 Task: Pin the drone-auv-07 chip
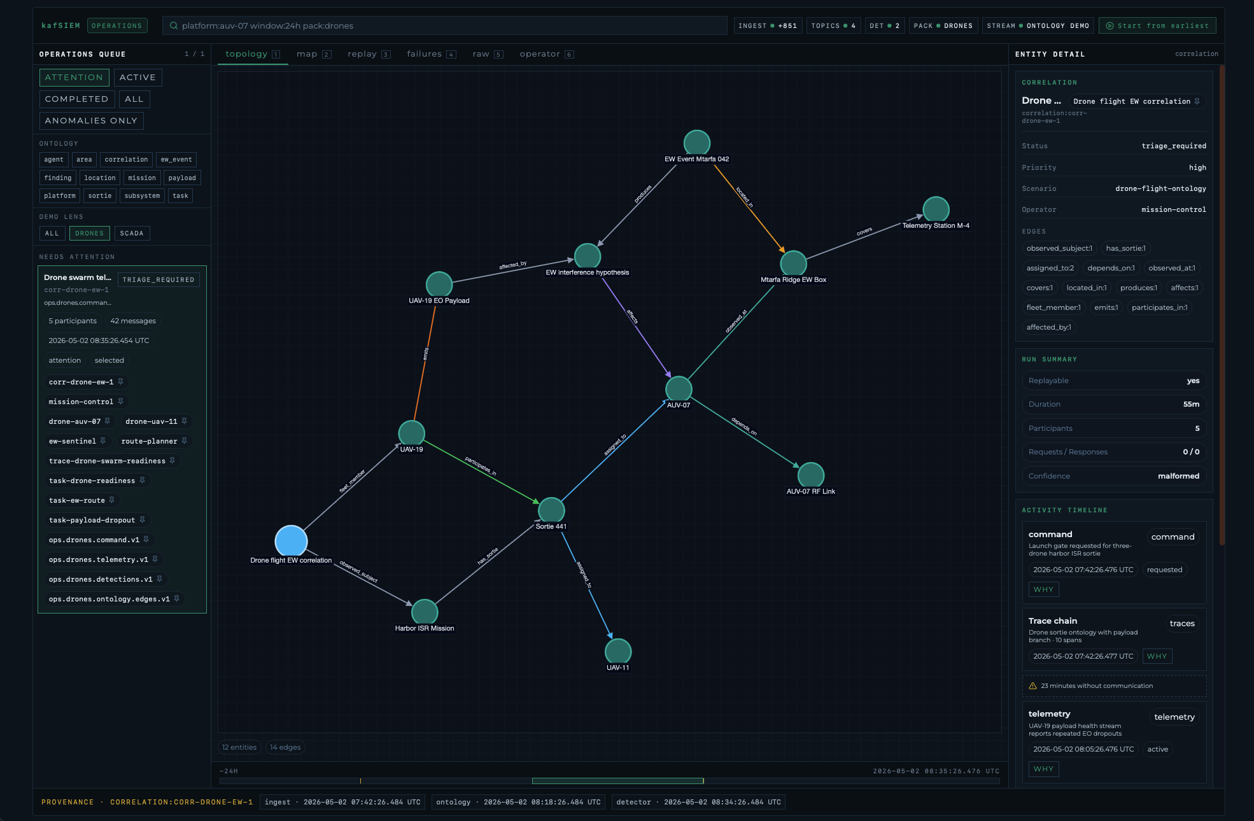click(x=108, y=421)
